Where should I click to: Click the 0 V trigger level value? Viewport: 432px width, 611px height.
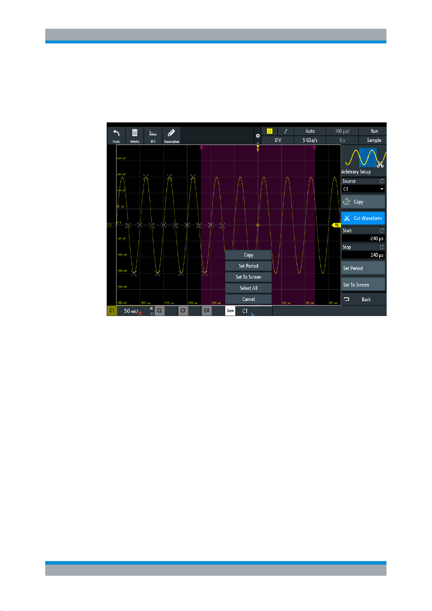278,140
